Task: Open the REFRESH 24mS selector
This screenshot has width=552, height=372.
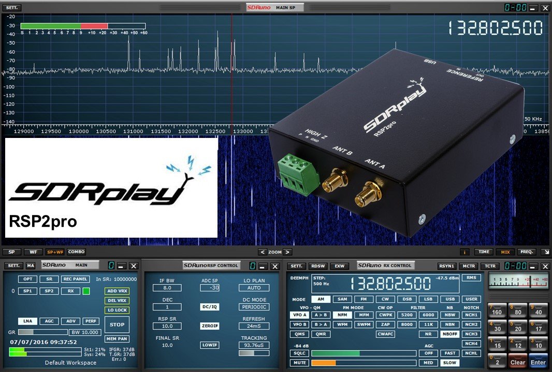Action: click(x=254, y=326)
